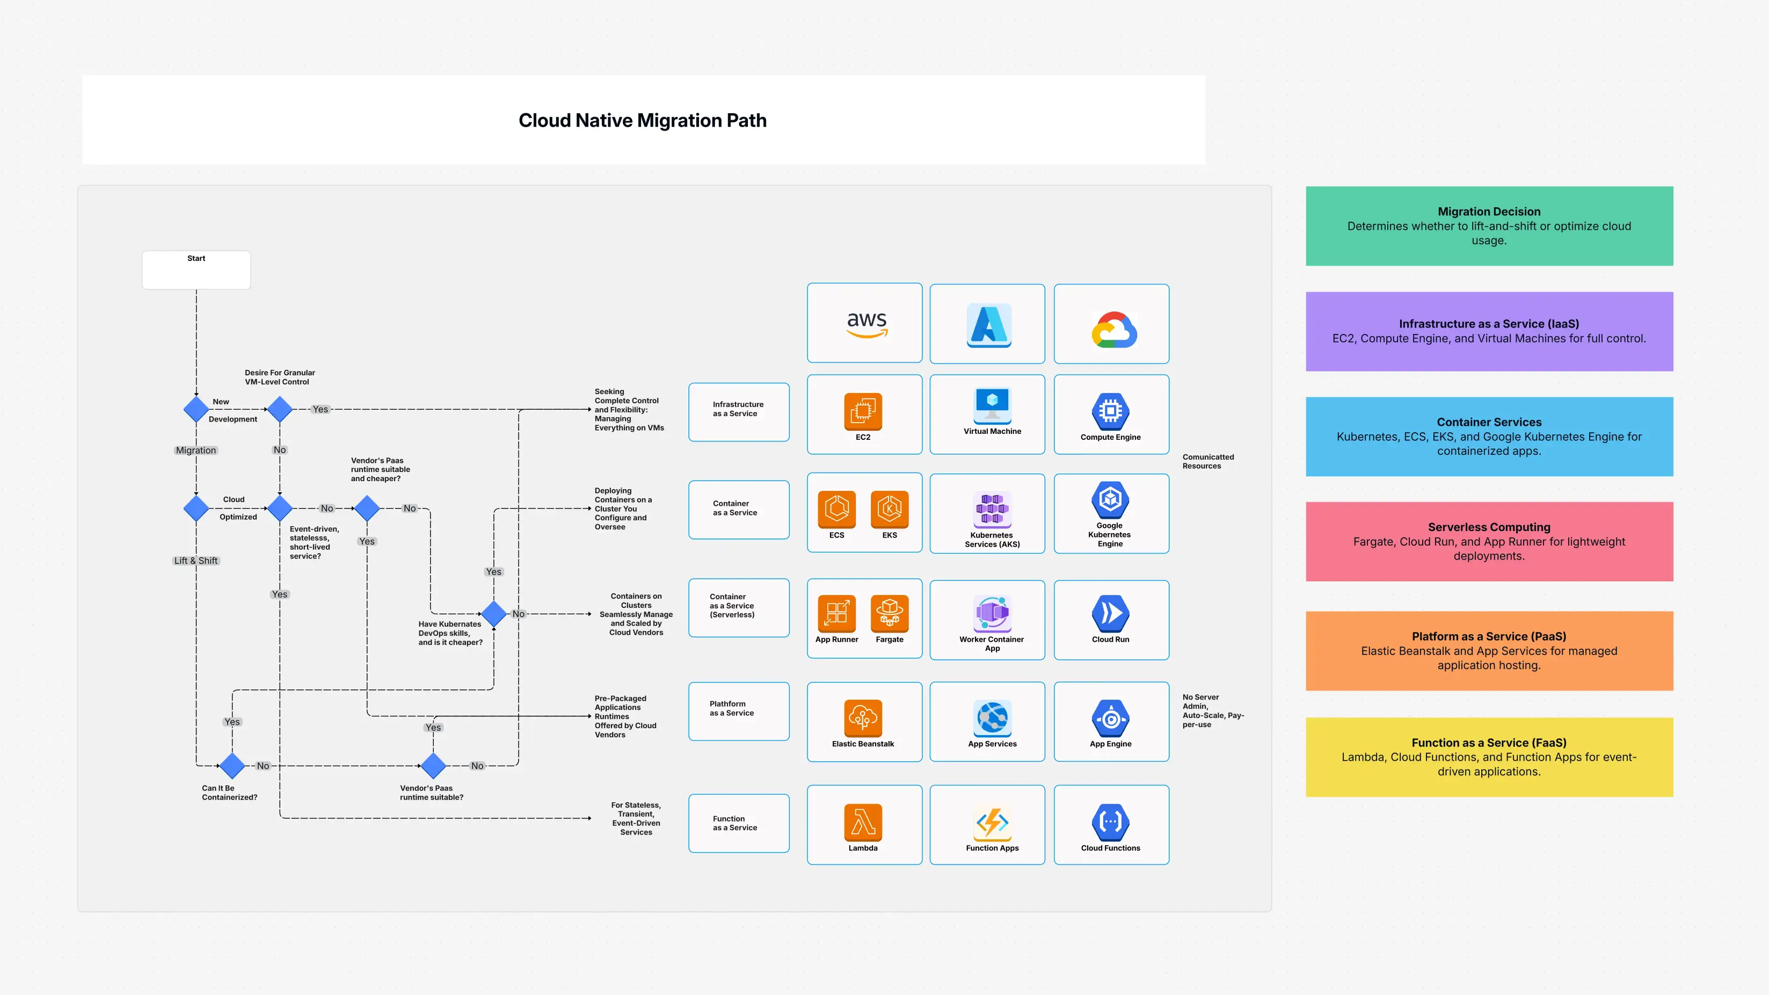The width and height of the screenshot is (1769, 995).
Task: Select the Function as a Service box
Action: pyautogui.click(x=739, y=823)
